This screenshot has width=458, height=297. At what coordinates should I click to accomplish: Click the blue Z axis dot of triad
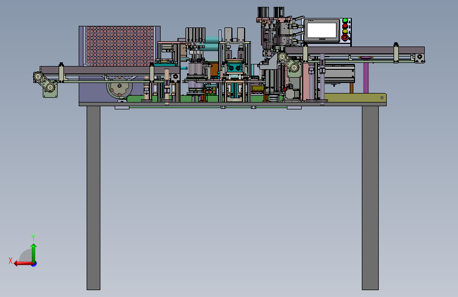click(x=34, y=264)
